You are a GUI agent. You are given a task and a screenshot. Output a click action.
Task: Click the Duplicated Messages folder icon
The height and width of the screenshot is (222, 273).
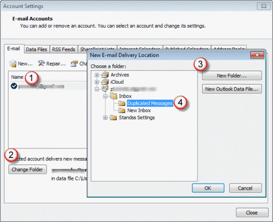click(122, 103)
